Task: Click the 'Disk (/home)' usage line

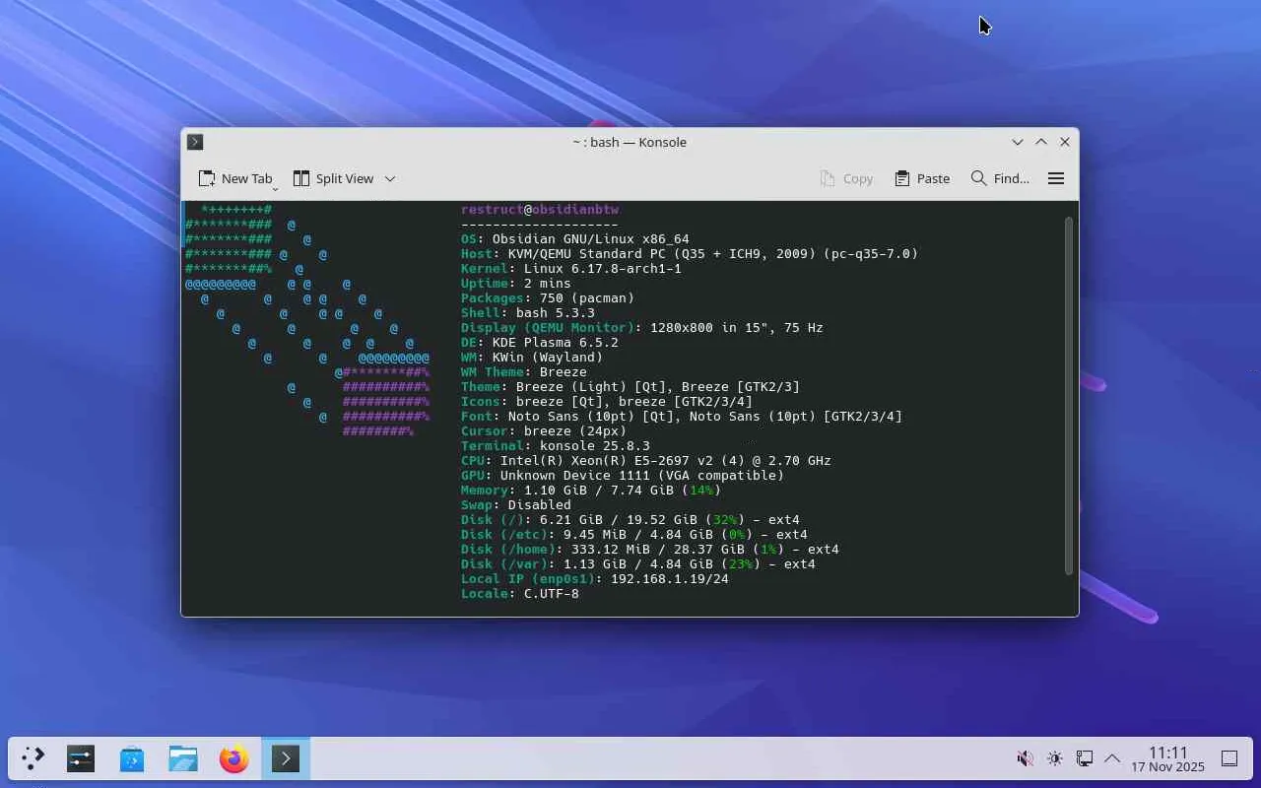Action: tap(650, 549)
